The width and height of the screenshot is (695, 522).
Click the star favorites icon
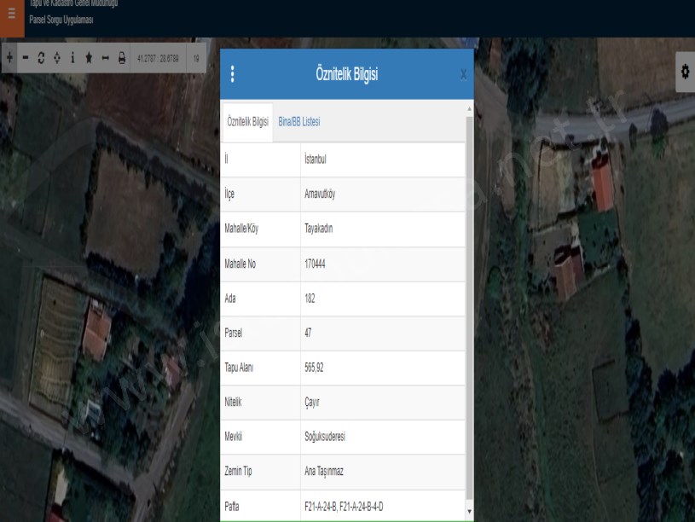89,58
